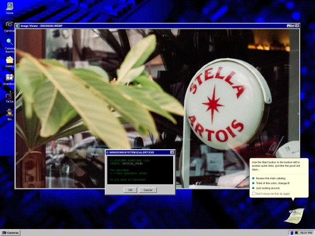Viewport: 315px width, 236px height.
Task: Click the blue trash tray icon
Action: pos(292,233)
